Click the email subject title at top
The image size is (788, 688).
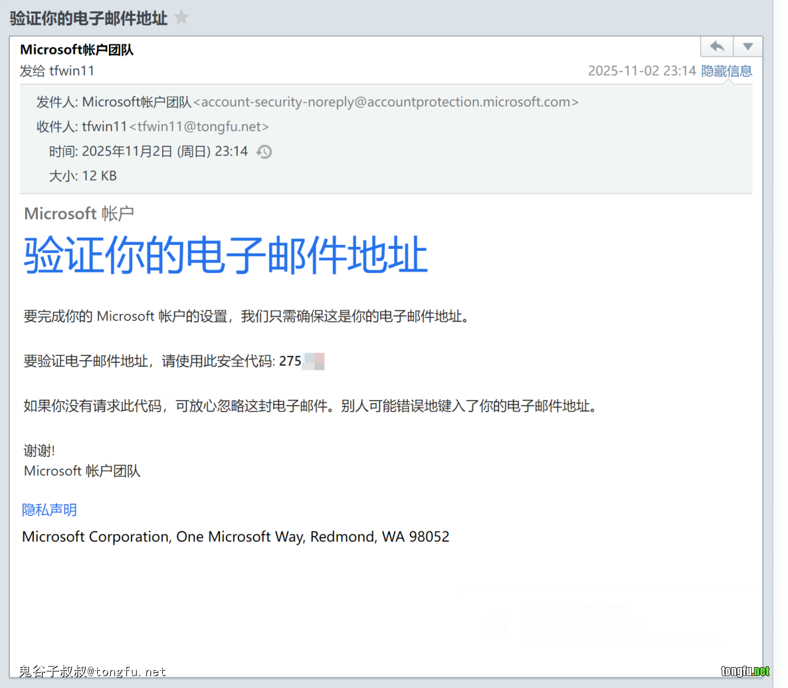(x=89, y=18)
